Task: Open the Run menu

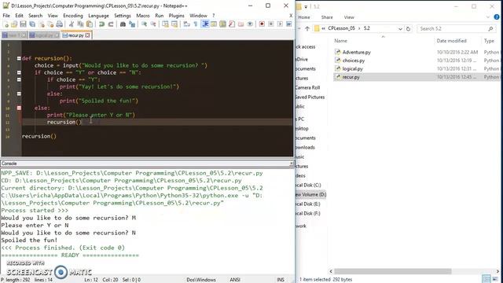Action: [159, 16]
